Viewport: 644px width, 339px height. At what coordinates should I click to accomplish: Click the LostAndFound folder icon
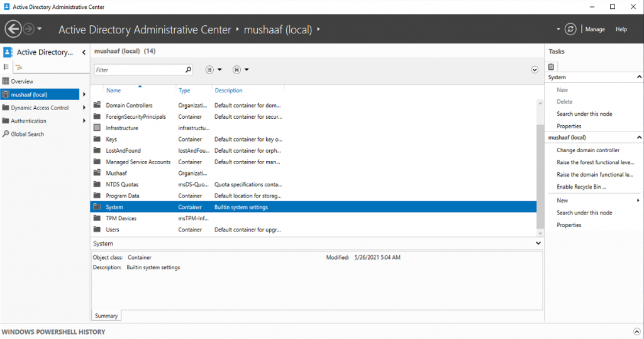click(x=97, y=150)
